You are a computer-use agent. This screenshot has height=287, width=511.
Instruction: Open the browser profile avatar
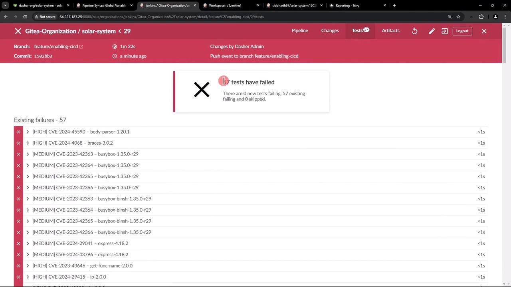point(495,17)
